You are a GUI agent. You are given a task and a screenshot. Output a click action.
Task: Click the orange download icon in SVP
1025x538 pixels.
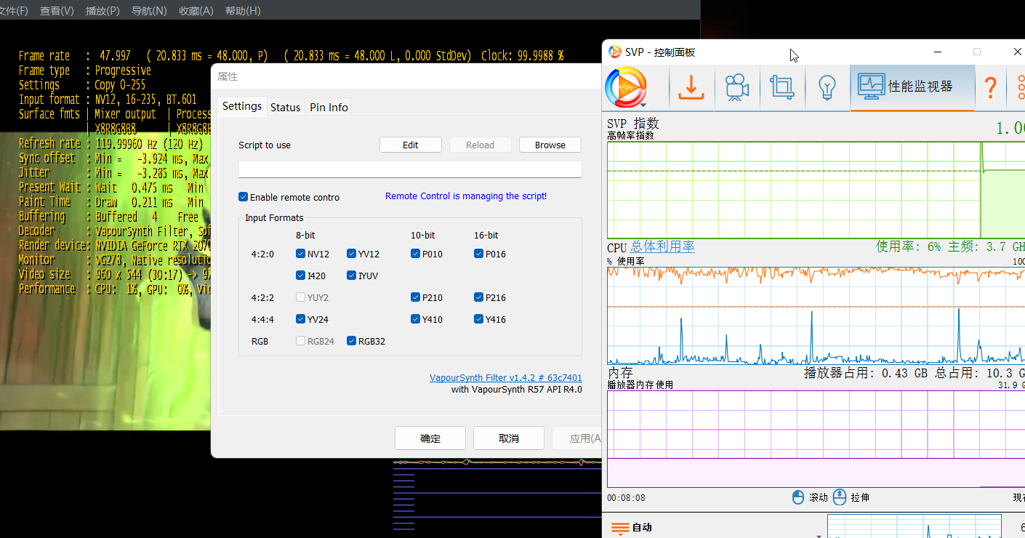point(691,88)
